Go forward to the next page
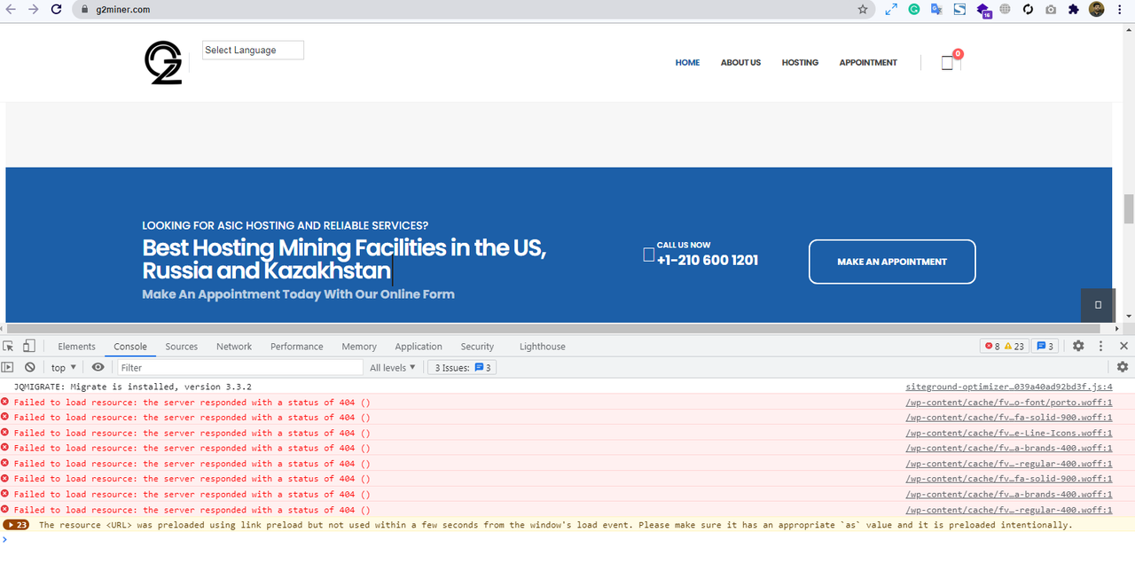The image size is (1135, 579). click(33, 9)
